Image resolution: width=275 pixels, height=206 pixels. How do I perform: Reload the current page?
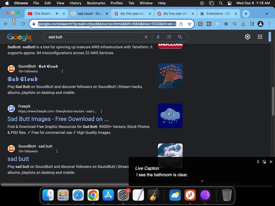23,24
